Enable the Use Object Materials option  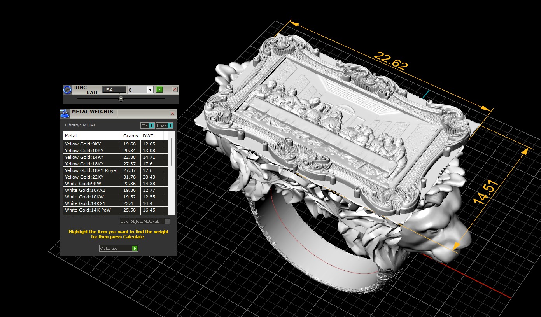145,221
